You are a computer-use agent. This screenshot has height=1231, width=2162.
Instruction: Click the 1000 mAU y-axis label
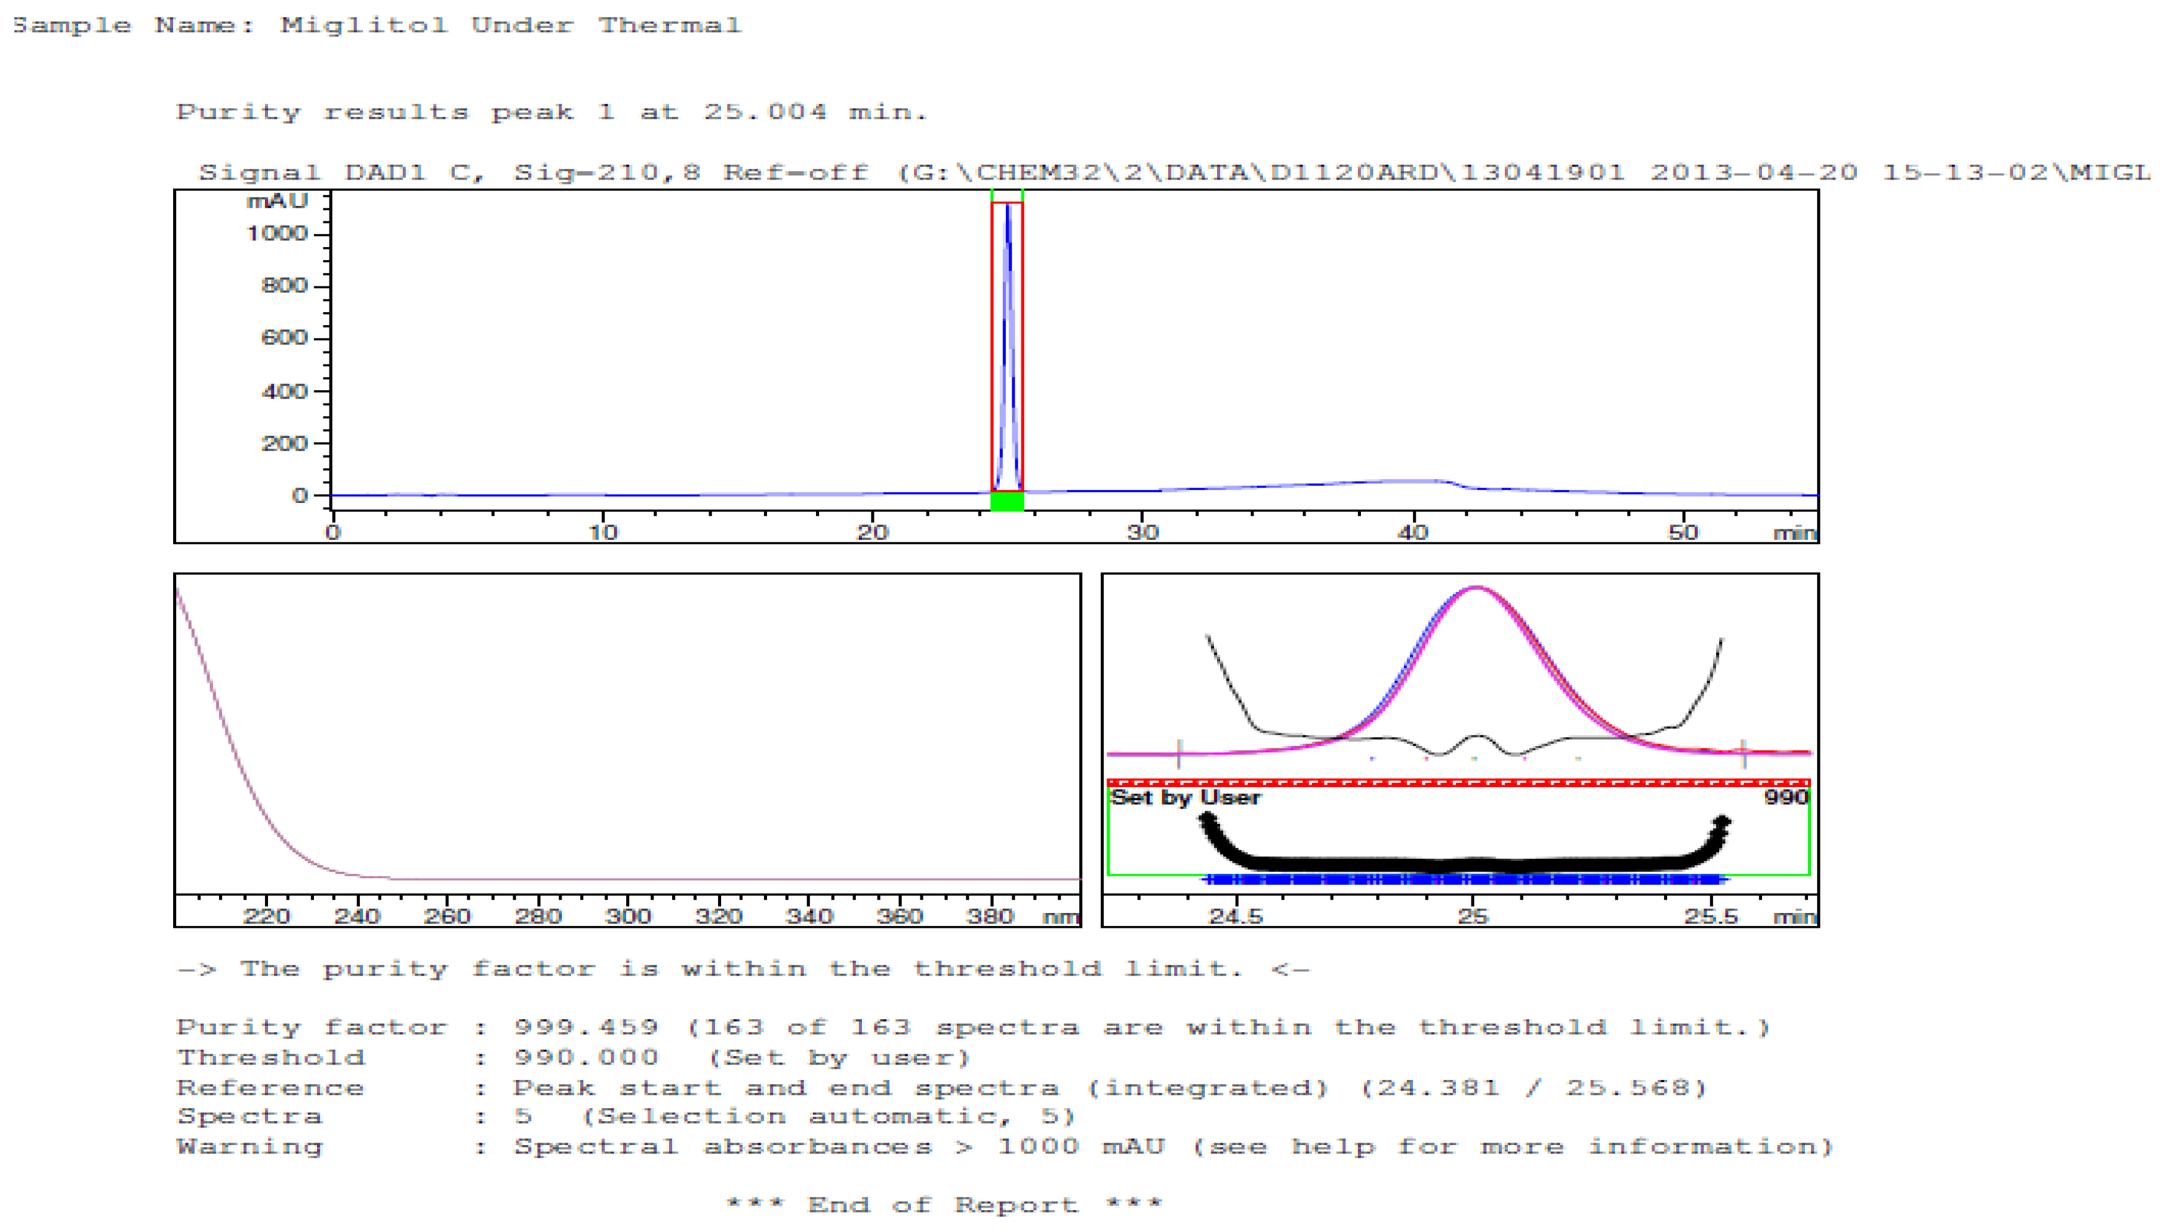point(276,233)
